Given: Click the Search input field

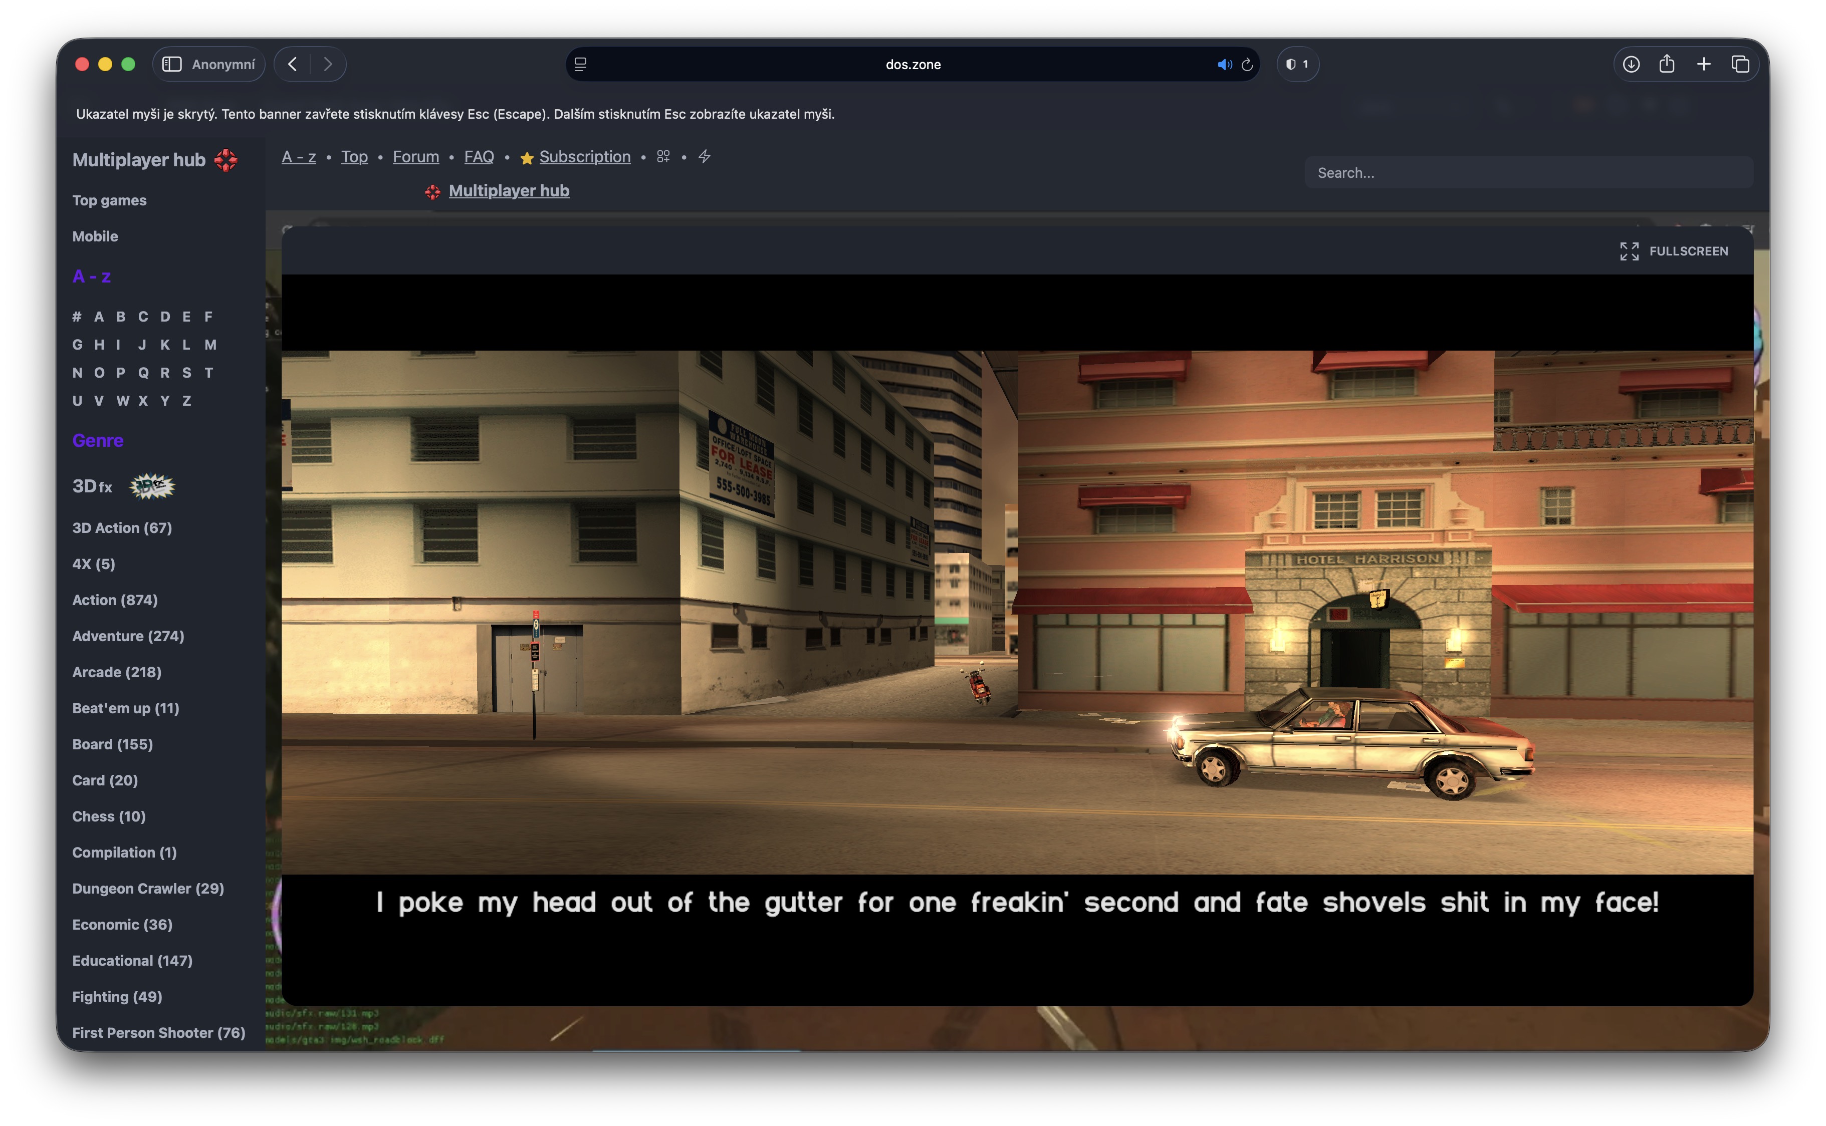Looking at the screenshot, I should (x=1527, y=173).
